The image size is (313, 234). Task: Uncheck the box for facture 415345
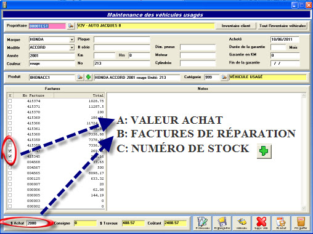tap(10, 156)
